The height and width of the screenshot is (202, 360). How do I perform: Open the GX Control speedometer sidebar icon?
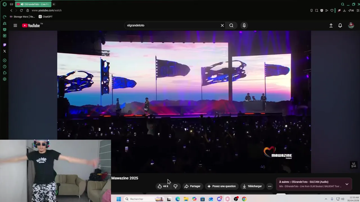[x=4, y=17]
